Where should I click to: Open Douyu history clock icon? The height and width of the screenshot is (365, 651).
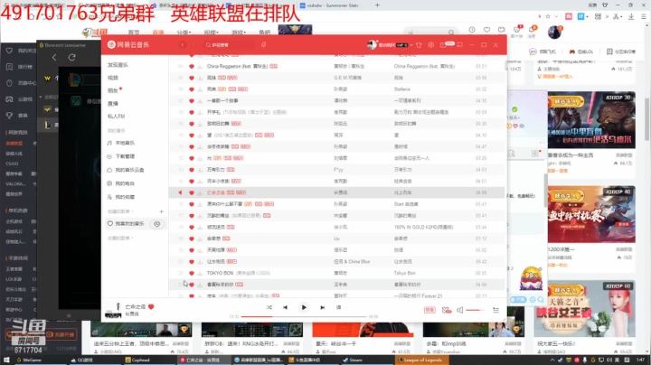coord(472,30)
